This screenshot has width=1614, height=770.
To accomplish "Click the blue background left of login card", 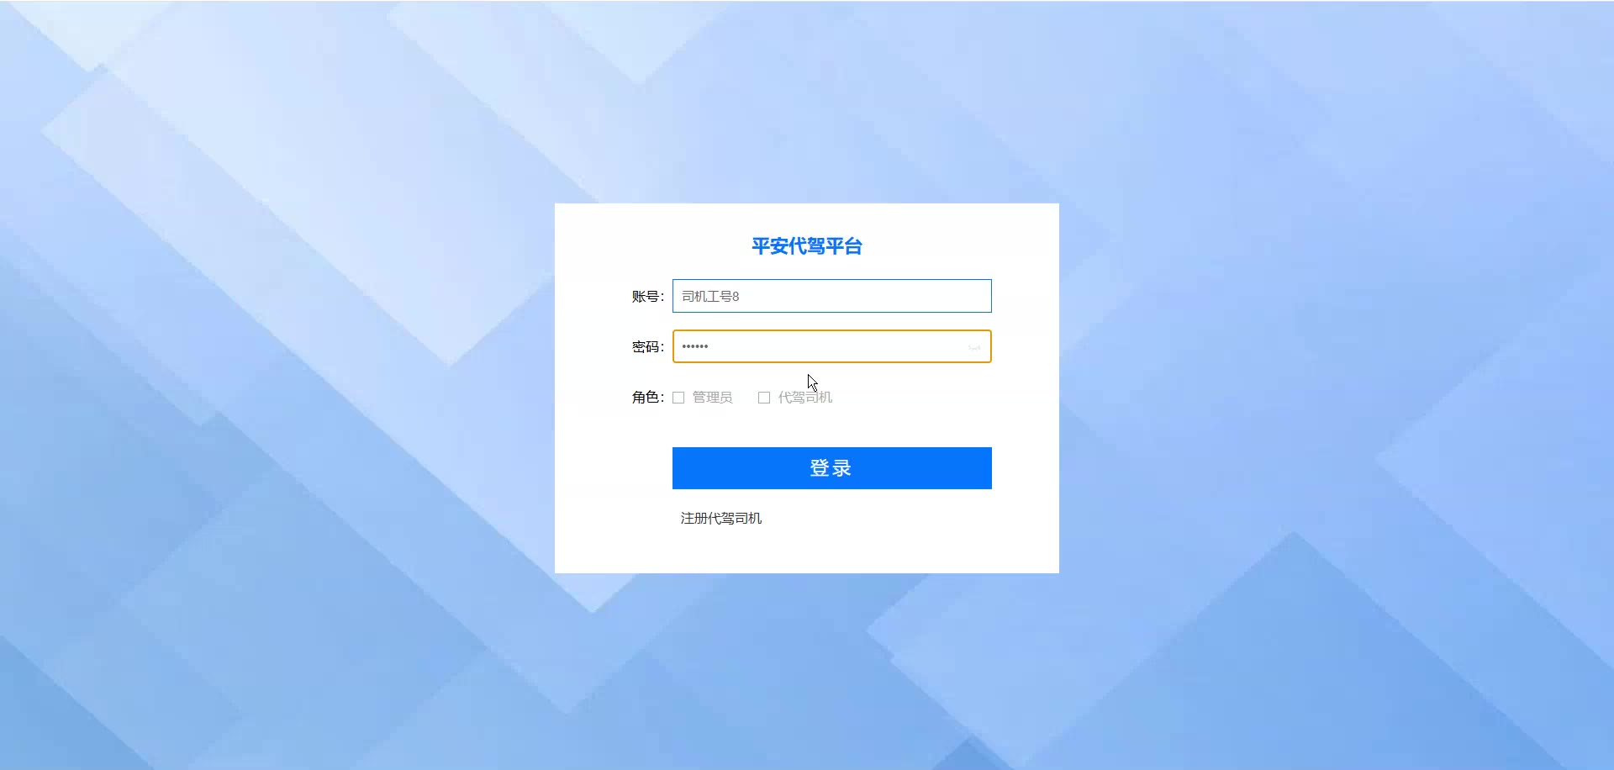I will (277, 387).
